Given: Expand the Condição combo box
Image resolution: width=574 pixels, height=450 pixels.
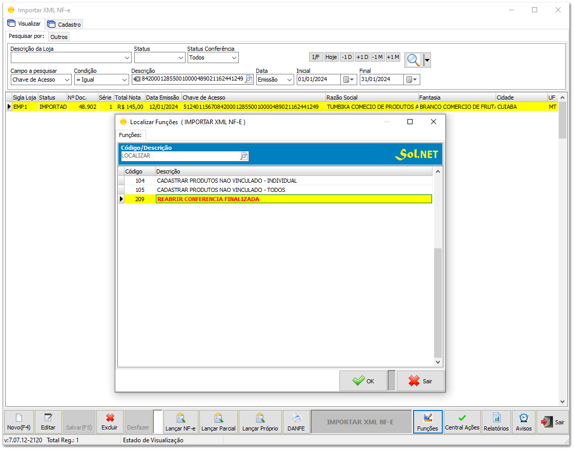Looking at the screenshot, I should 125,80.
